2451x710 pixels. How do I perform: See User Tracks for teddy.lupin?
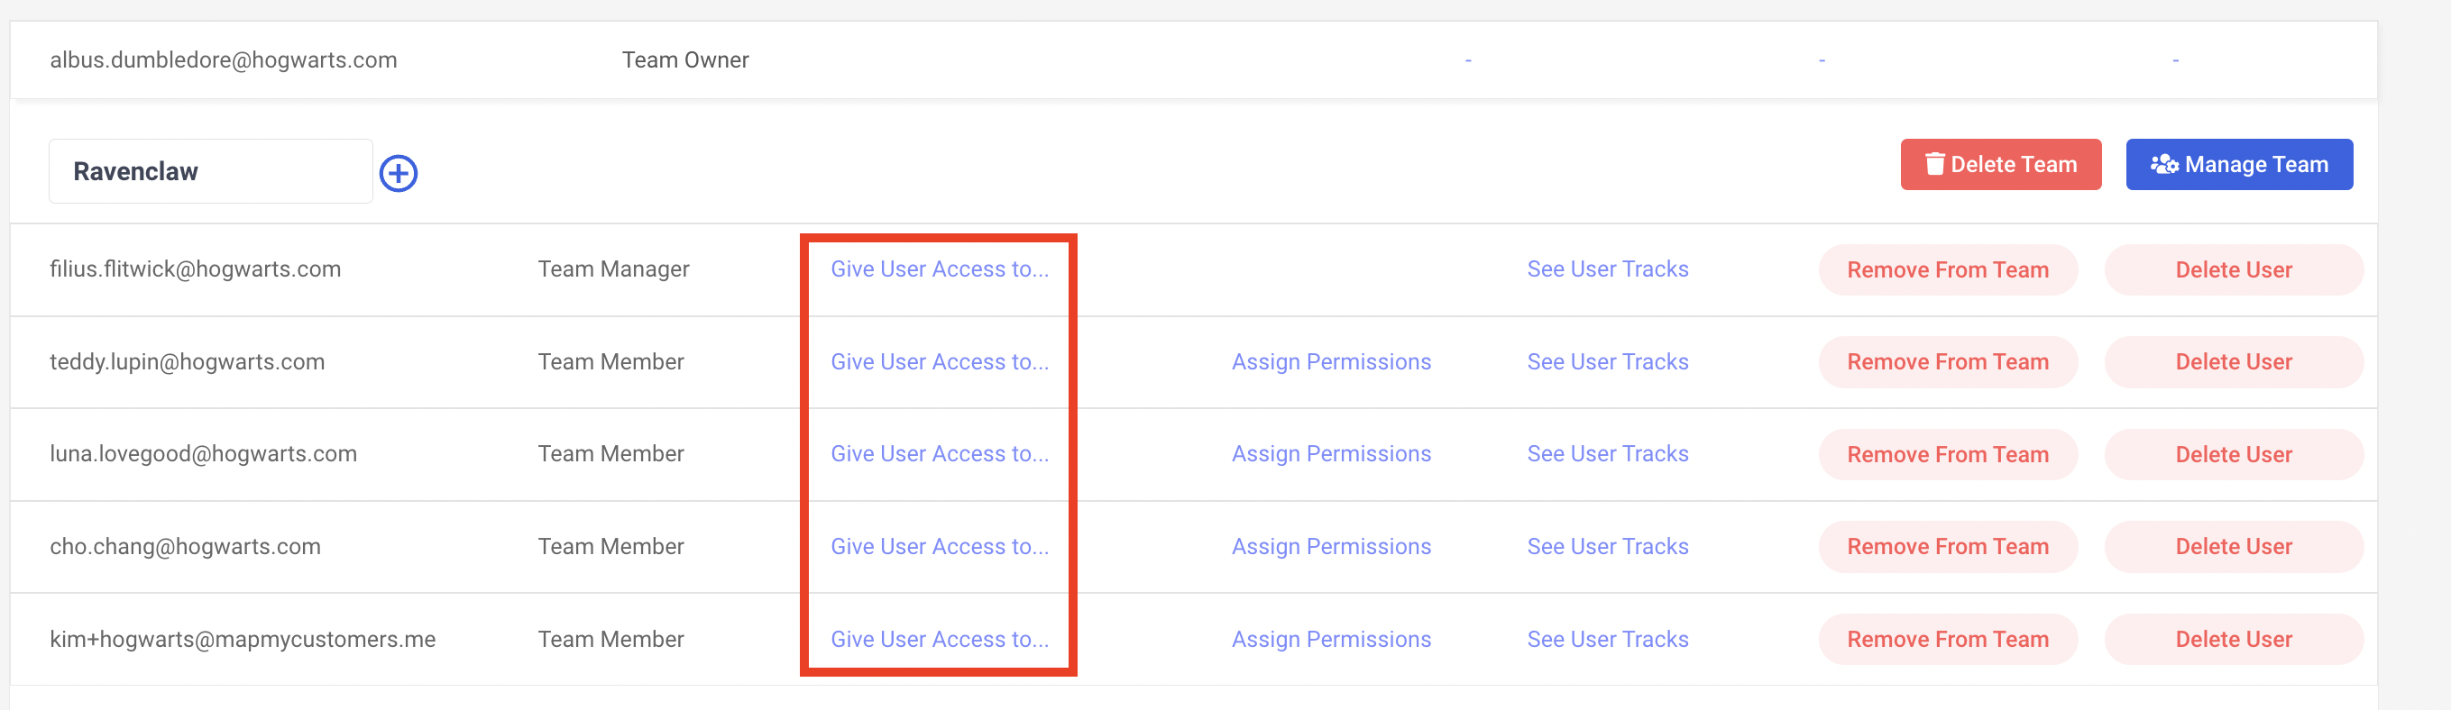click(1608, 362)
